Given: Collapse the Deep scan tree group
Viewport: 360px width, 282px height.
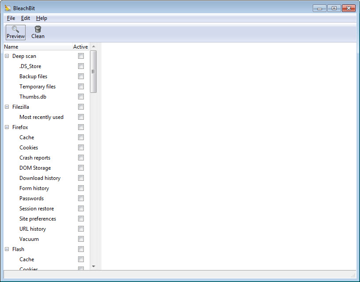Looking at the screenshot, I should tap(7, 56).
